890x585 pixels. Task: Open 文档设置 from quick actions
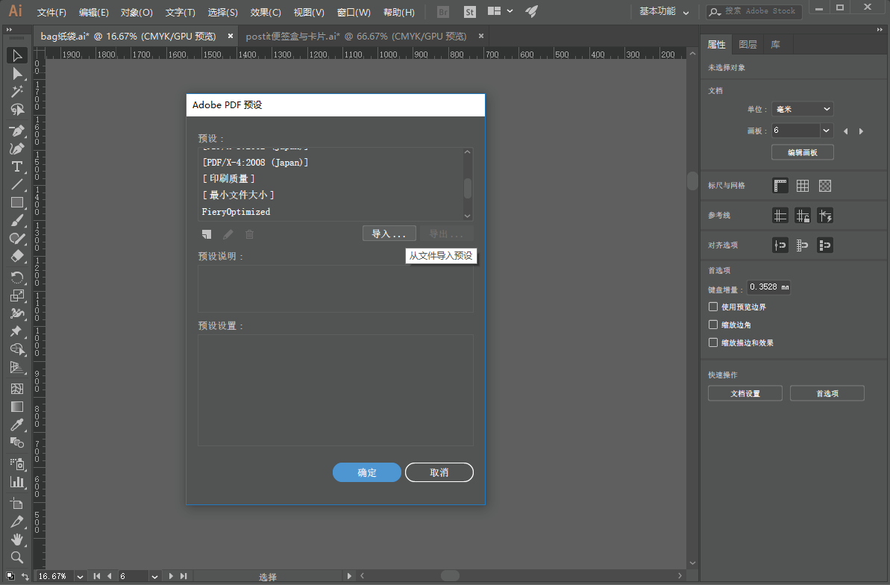[x=745, y=393]
